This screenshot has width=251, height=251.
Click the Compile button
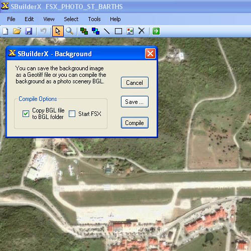click(135, 123)
